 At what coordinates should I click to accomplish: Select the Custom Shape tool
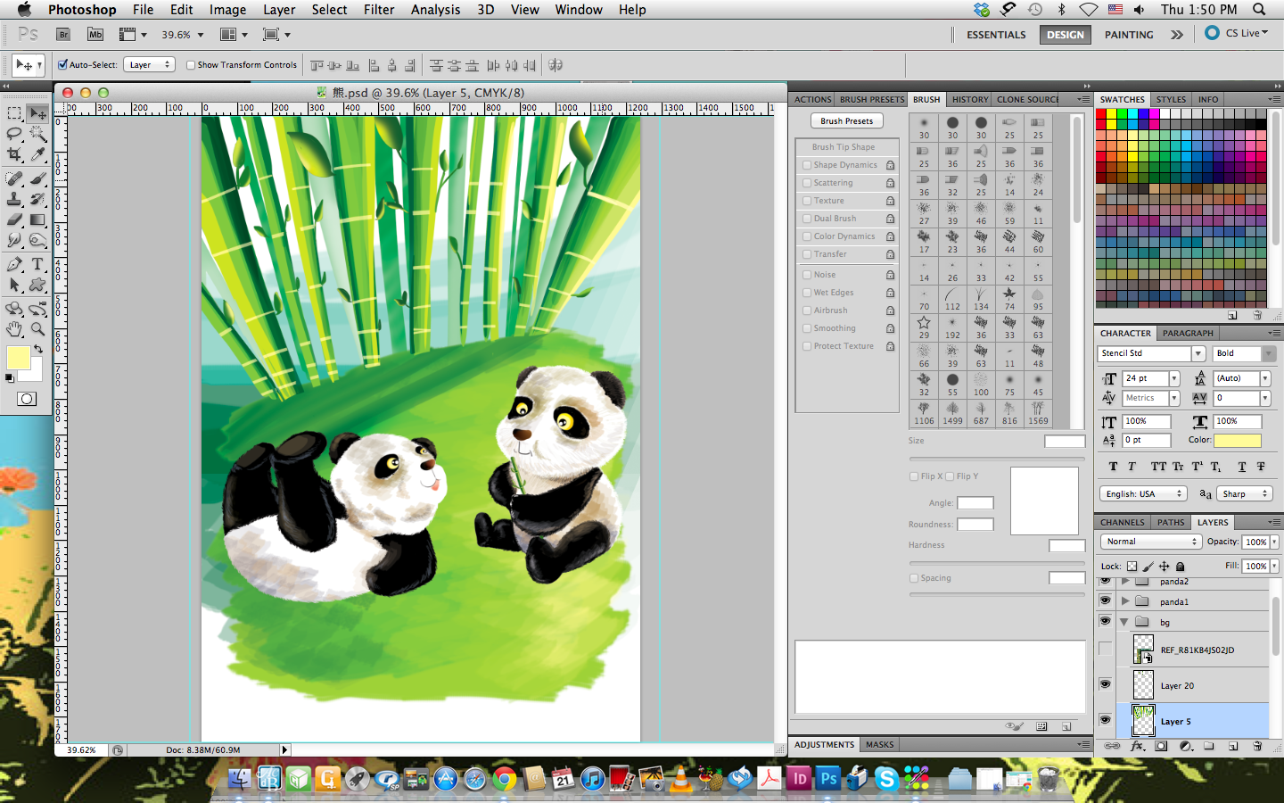[37, 286]
